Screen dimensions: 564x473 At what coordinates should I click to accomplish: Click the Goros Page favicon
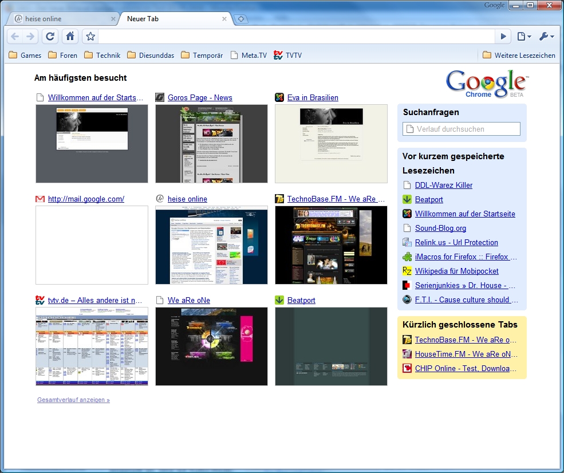pos(160,97)
